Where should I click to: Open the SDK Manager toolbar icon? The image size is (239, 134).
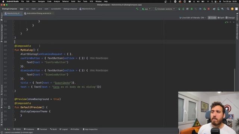pyautogui.click(x=223, y=9)
